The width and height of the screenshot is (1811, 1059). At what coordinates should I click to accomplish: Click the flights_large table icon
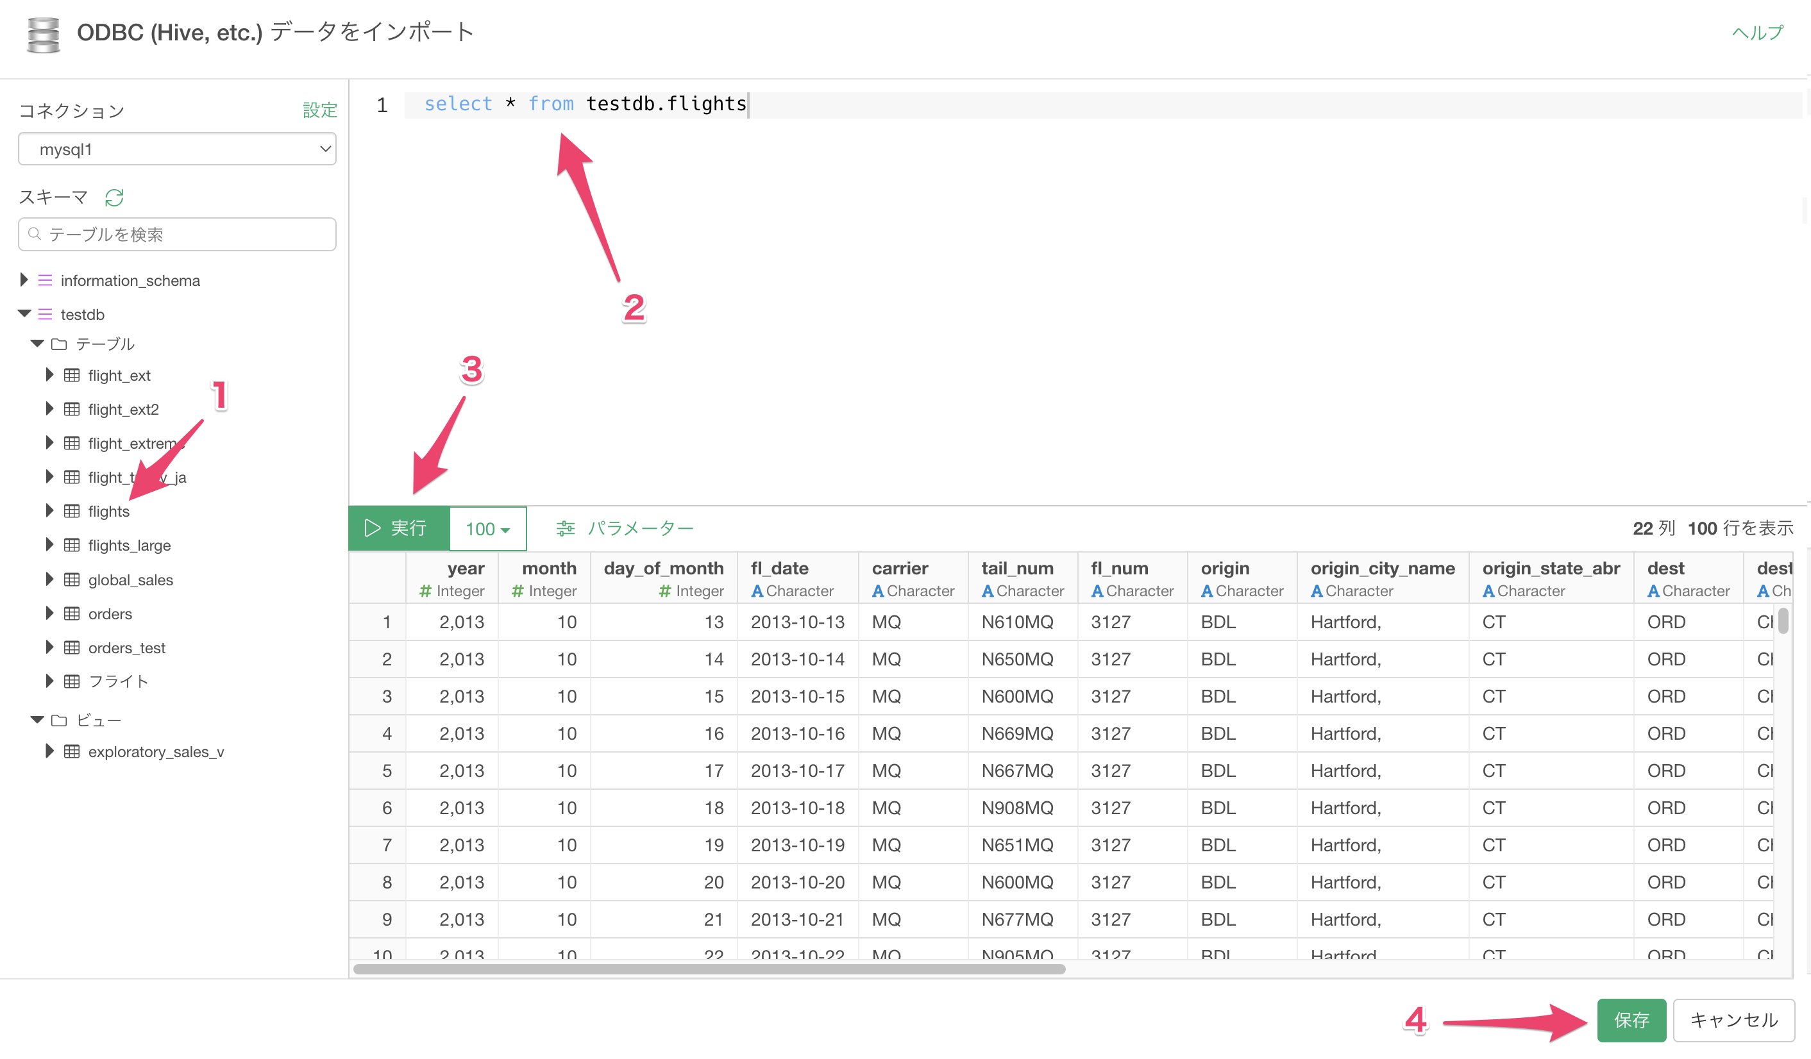point(72,545)
